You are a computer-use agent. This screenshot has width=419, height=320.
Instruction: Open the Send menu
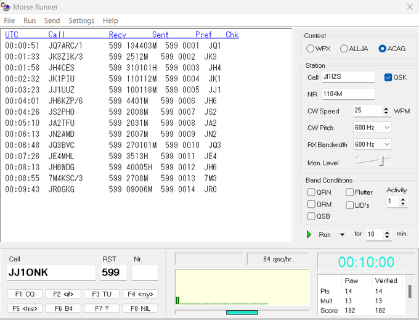tap(52, 20)
